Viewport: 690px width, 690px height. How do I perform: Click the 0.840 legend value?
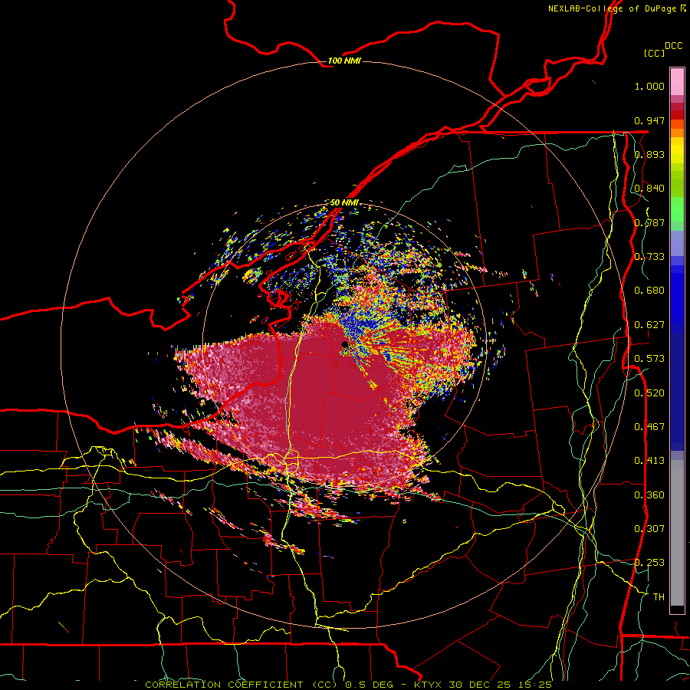coord(649,189)
